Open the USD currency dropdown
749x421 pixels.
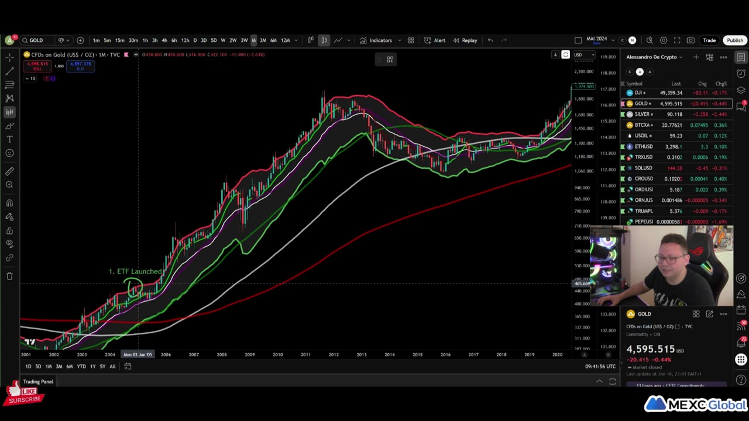pos(583,55)
